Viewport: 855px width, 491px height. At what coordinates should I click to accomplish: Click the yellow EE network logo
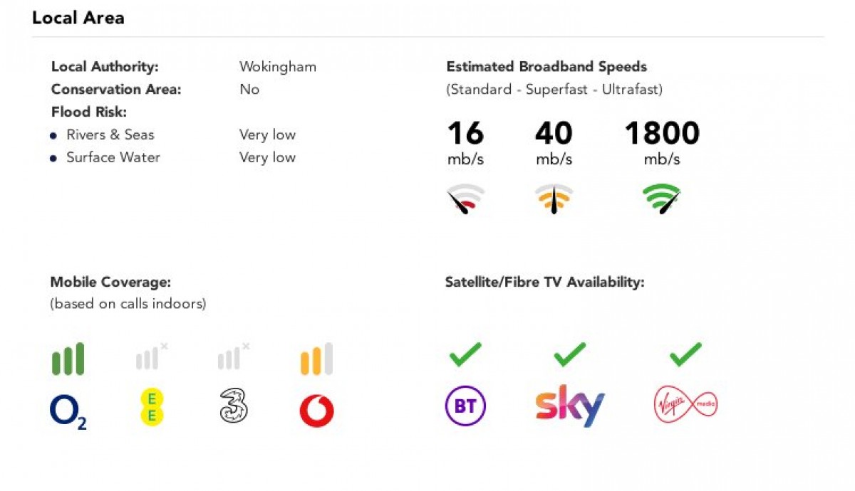[151, 407]
